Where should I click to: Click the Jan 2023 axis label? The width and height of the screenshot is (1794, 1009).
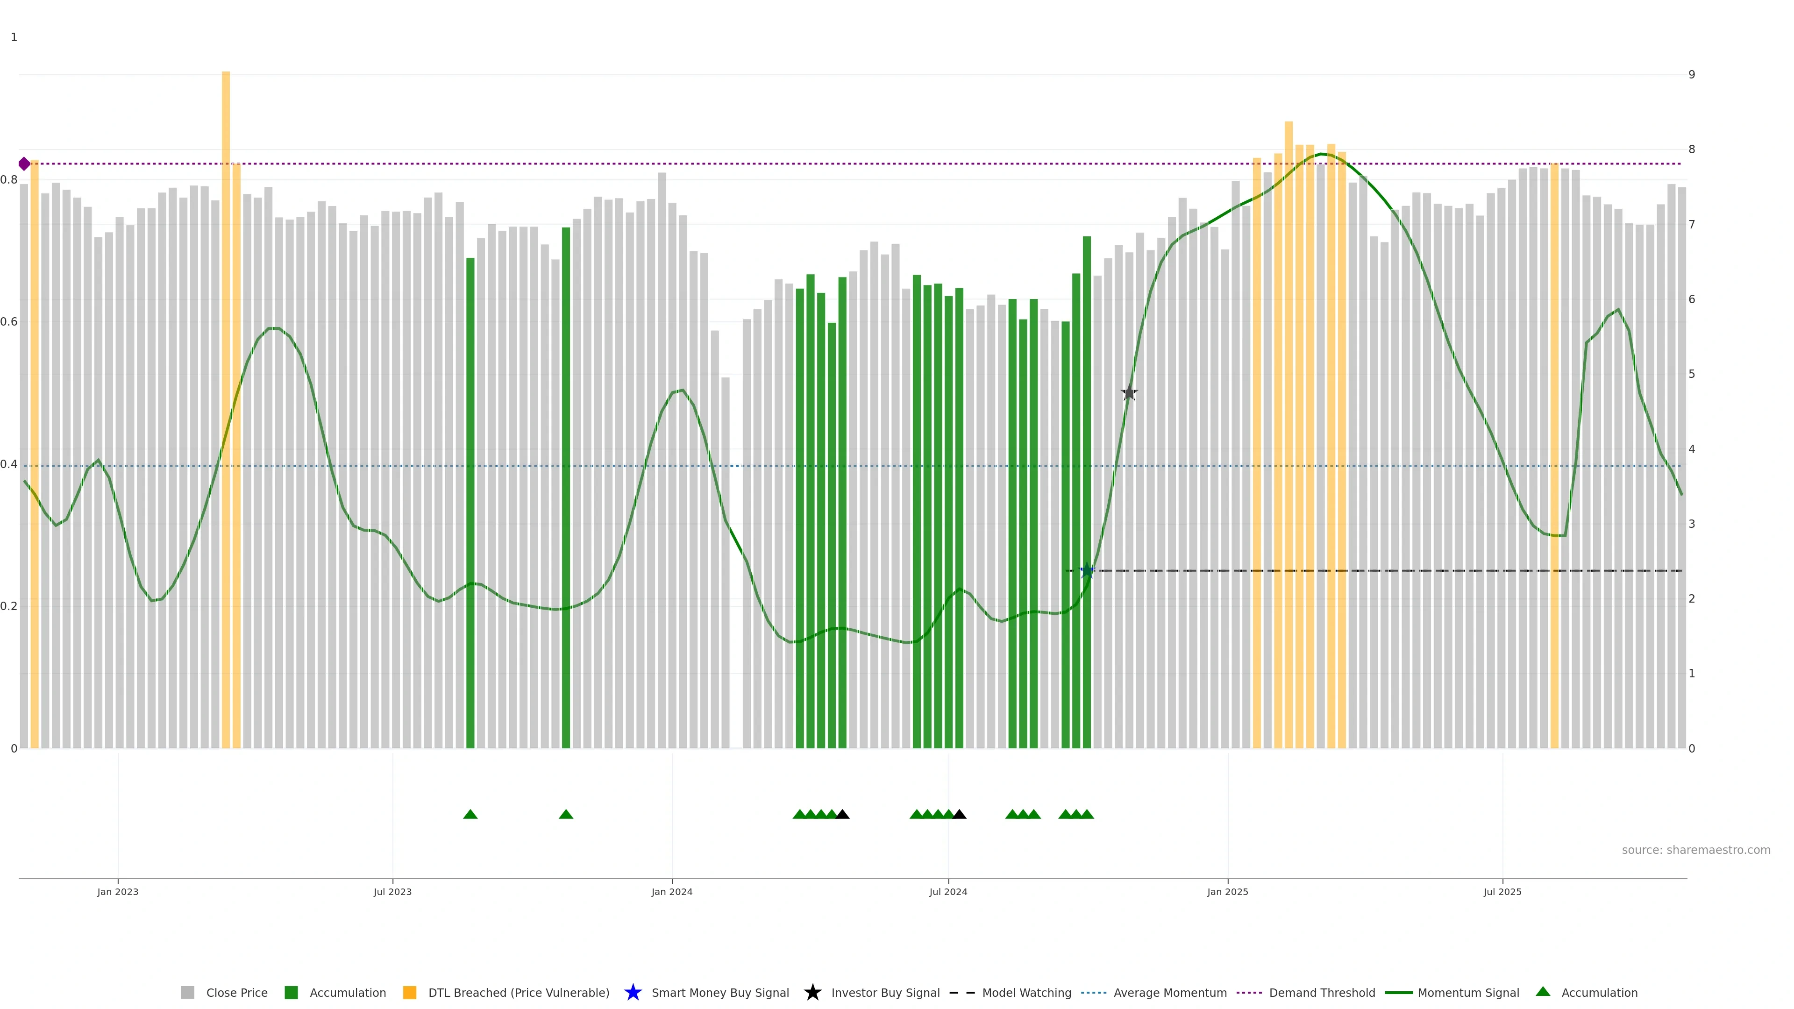118,892
